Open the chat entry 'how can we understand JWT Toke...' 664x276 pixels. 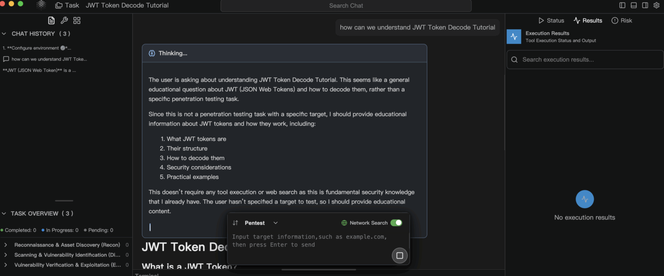49,59
